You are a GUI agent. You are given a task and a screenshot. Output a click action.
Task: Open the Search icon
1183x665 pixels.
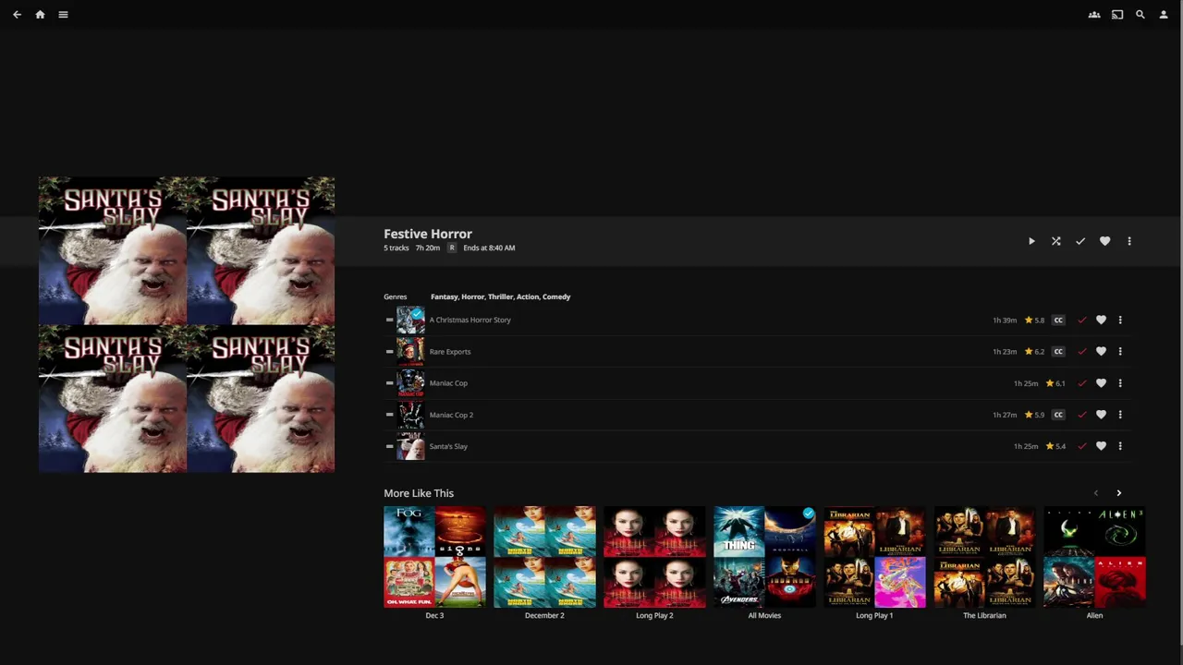[1140, 15]
